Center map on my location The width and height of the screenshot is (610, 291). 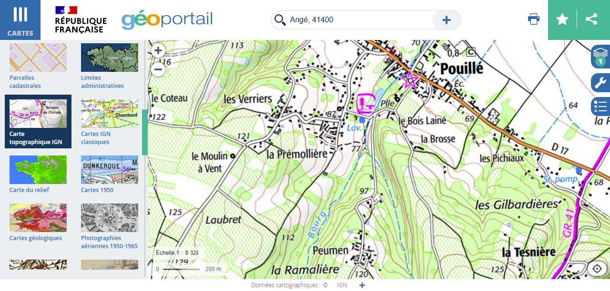(597, 269)
